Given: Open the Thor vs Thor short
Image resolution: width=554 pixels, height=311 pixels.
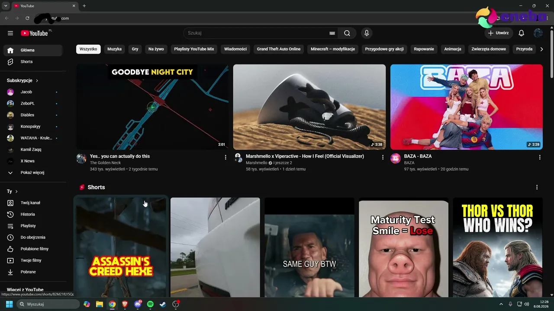Looking at the screenshot, I should 498,248.
